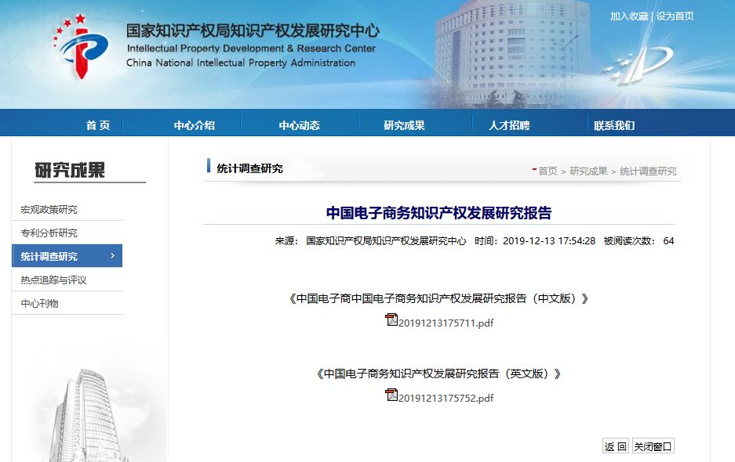
Task: Click the 中文版 report title text
Action: [438, 298]
